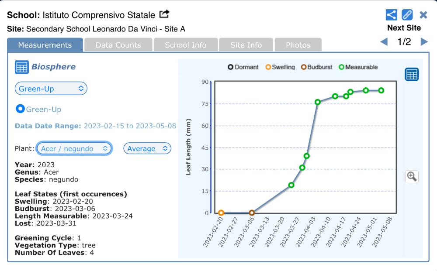The height and width of the screenshot is (271, 437).
Task: Close the school popup panel
Action: (423, 15)
